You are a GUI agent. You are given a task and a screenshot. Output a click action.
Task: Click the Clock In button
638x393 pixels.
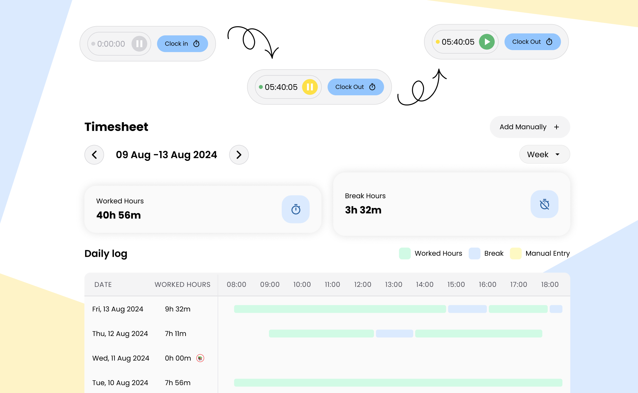pyautogui.click(x=182, y=43)
